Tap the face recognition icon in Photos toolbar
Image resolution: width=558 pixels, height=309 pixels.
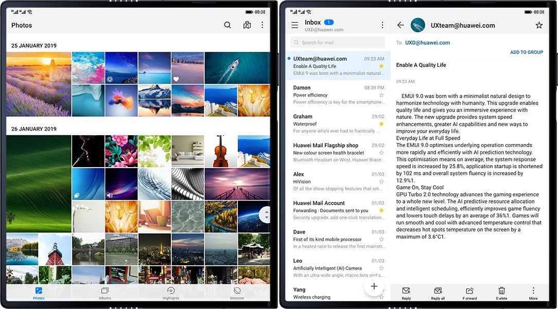(x=247, y=25)
